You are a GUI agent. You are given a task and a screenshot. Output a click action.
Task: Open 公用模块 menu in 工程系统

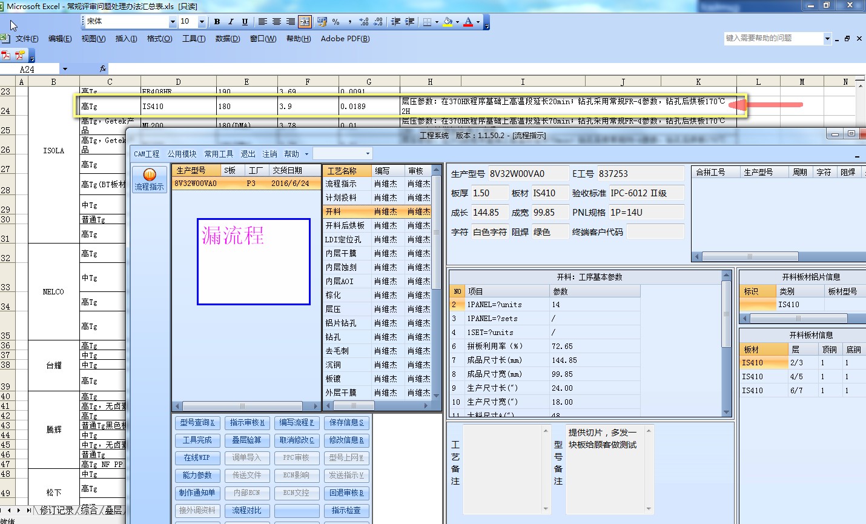182,154
